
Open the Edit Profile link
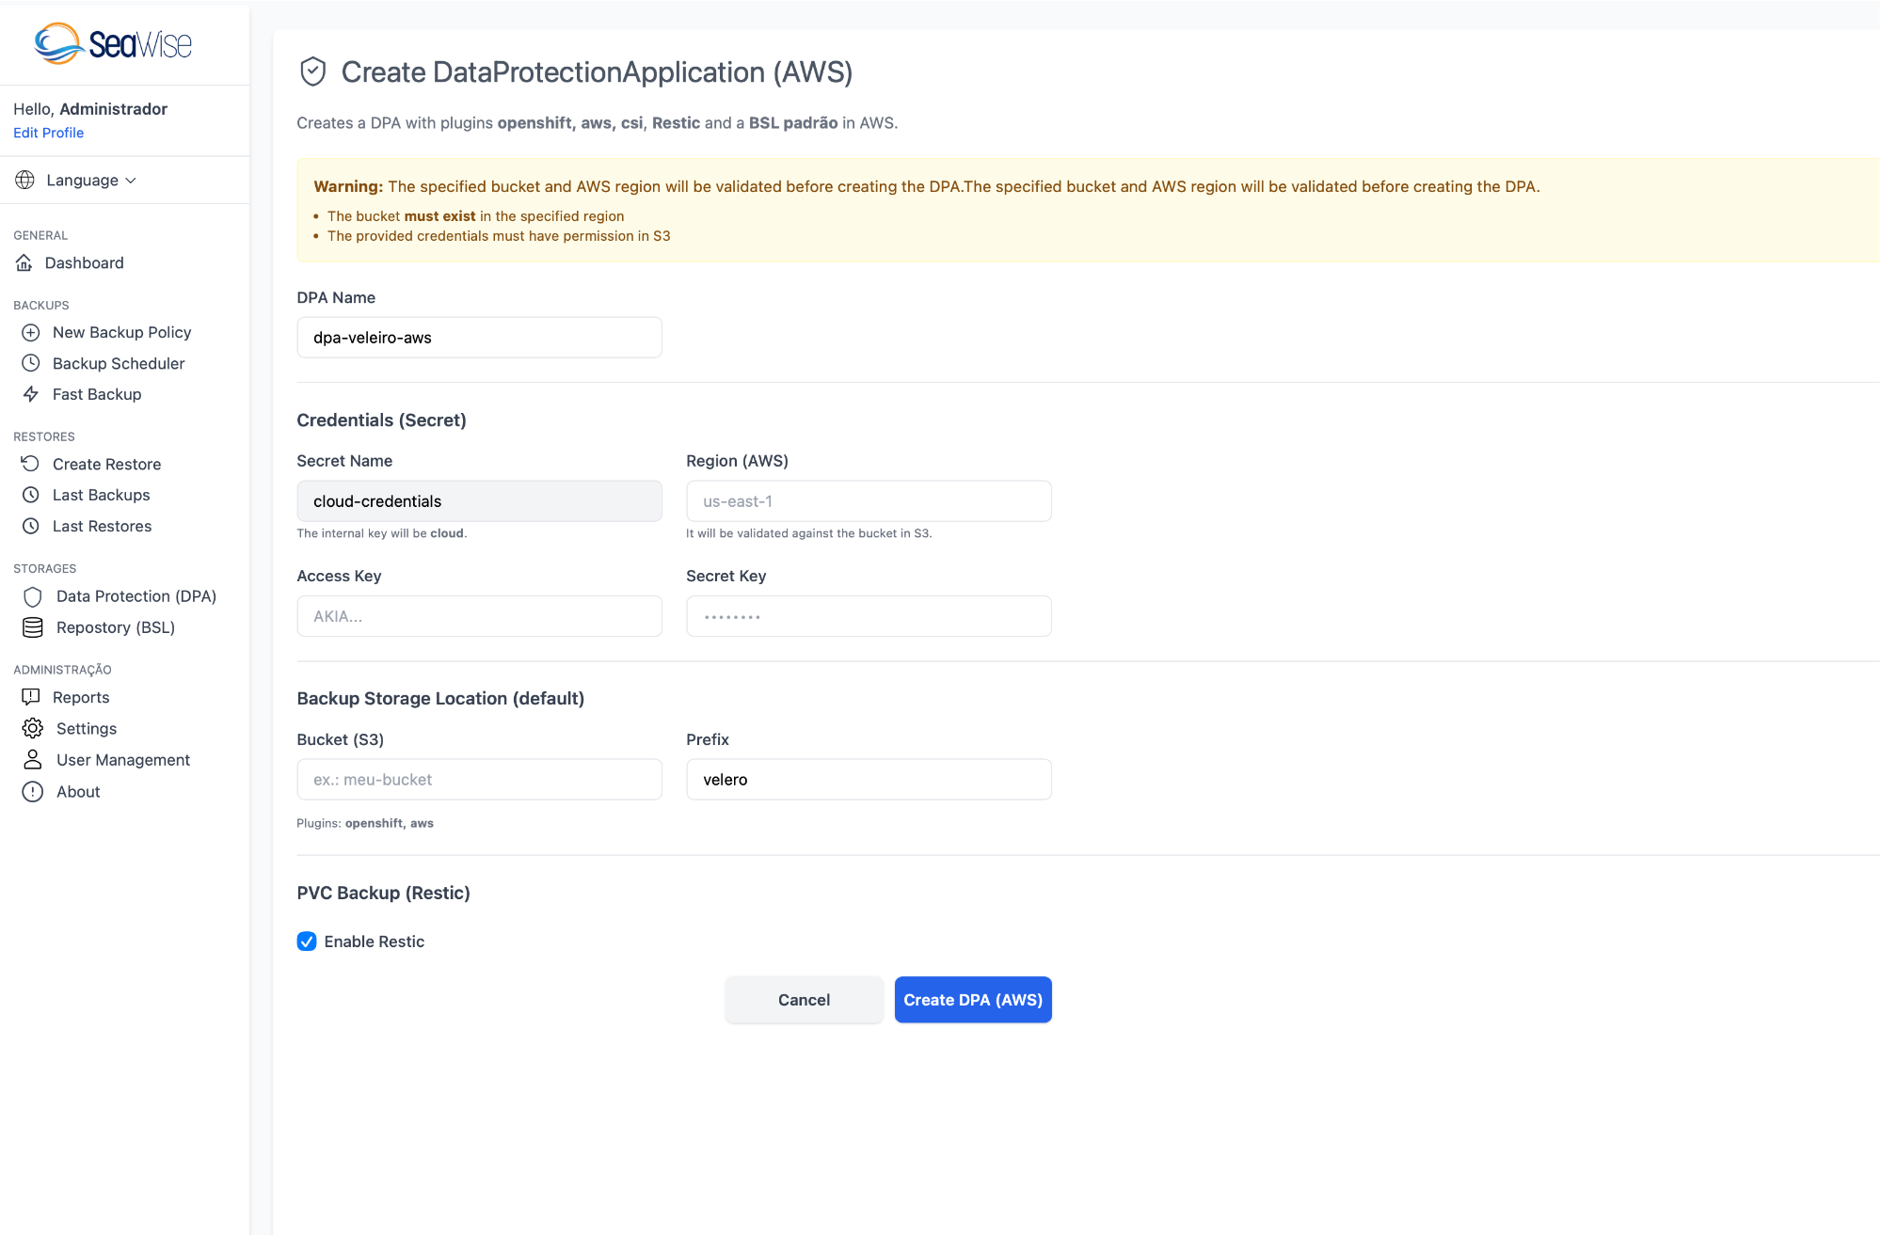click(x=48, y=133)
